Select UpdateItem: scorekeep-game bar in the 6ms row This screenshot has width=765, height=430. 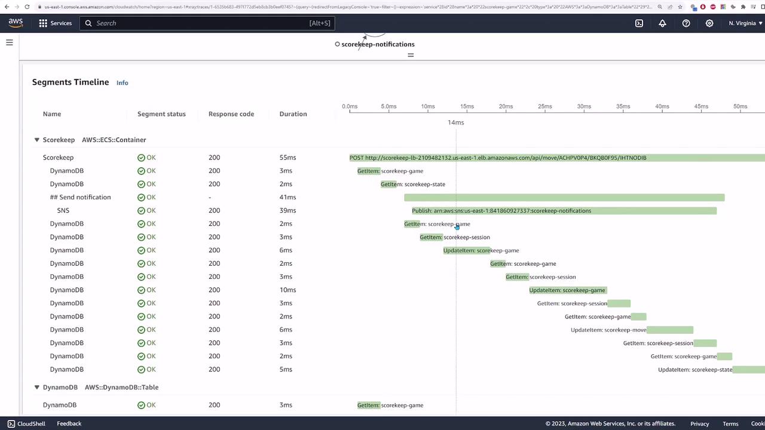467,250
